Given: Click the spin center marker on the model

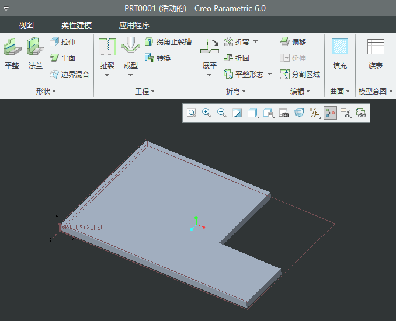Looking at the screenshot, I should (x=197, y=224).
